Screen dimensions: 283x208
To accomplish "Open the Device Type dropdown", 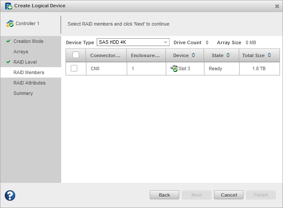I will [133, 42].
